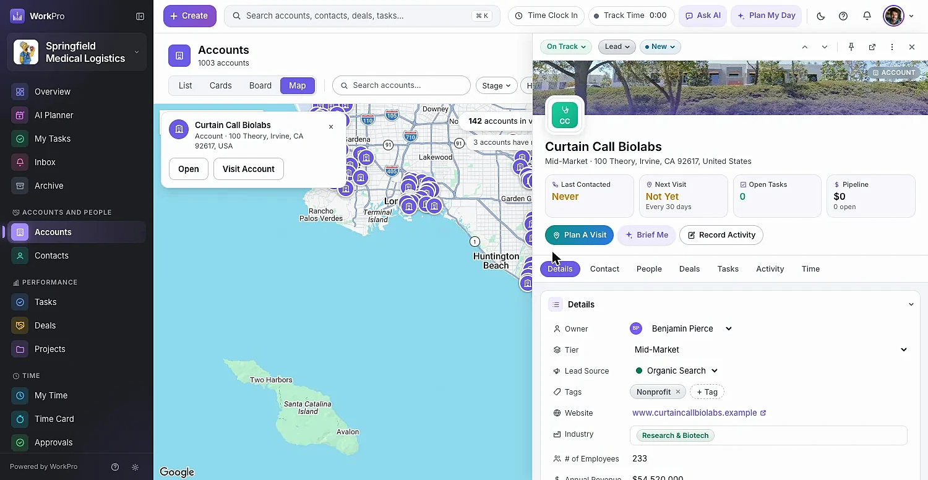928x480 pixels.
Task: Switch to the Activity tab
Action: [770, 269]
